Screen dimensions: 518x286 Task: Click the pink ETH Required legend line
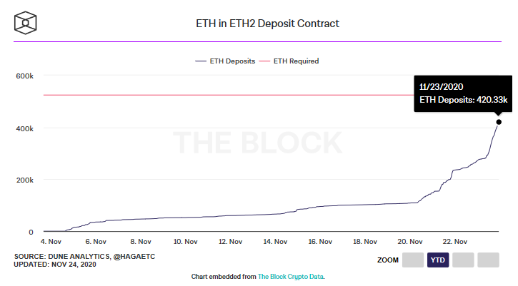click(264, 61)
